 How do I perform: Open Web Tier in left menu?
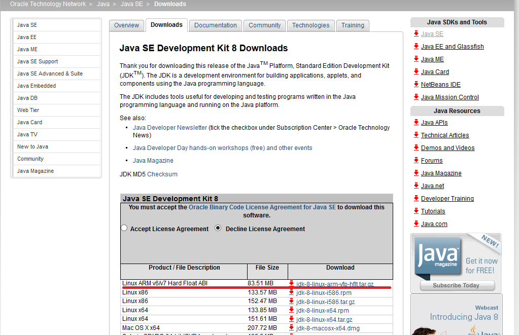click(x=56, y=110)
